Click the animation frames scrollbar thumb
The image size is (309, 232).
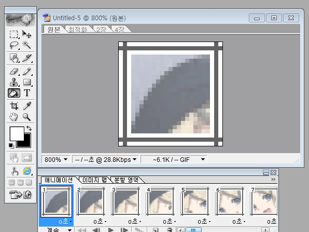193,230
